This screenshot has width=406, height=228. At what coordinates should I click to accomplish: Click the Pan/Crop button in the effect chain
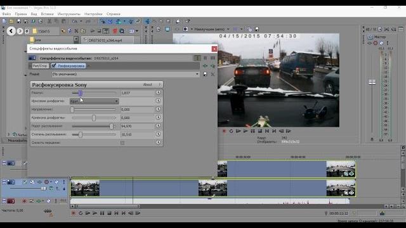40,66
